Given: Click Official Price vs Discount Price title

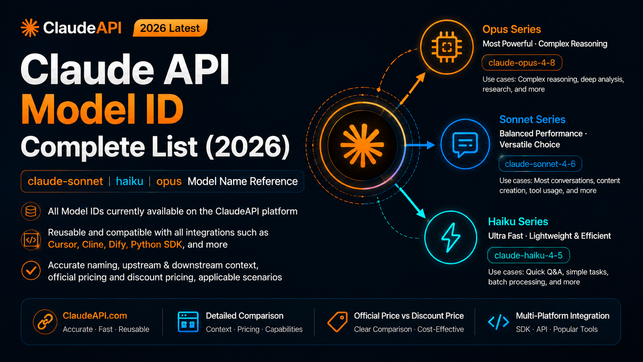Looking at the screenshot, I should 409,316.
